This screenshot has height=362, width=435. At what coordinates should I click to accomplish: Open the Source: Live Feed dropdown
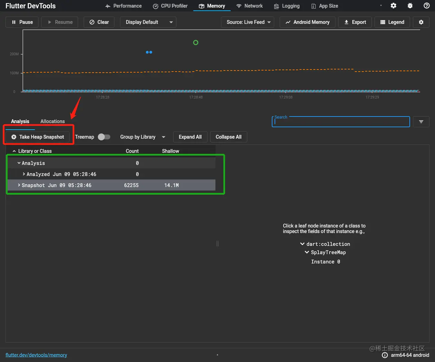coord(248,22)
